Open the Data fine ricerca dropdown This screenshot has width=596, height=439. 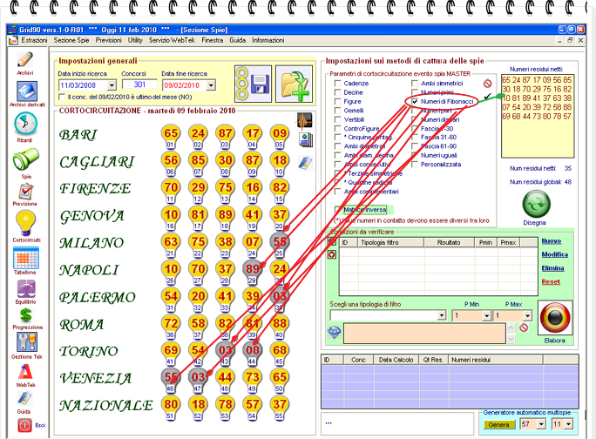[211, 85]
